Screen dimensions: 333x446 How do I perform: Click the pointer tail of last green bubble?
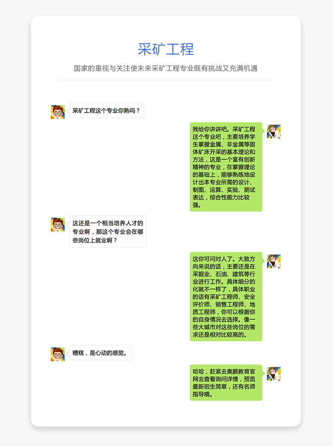click(x=263, y=373)
